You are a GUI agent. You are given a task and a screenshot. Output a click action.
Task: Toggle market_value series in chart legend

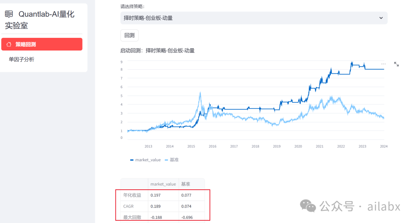pyautogui.click(x=145, y=160)
